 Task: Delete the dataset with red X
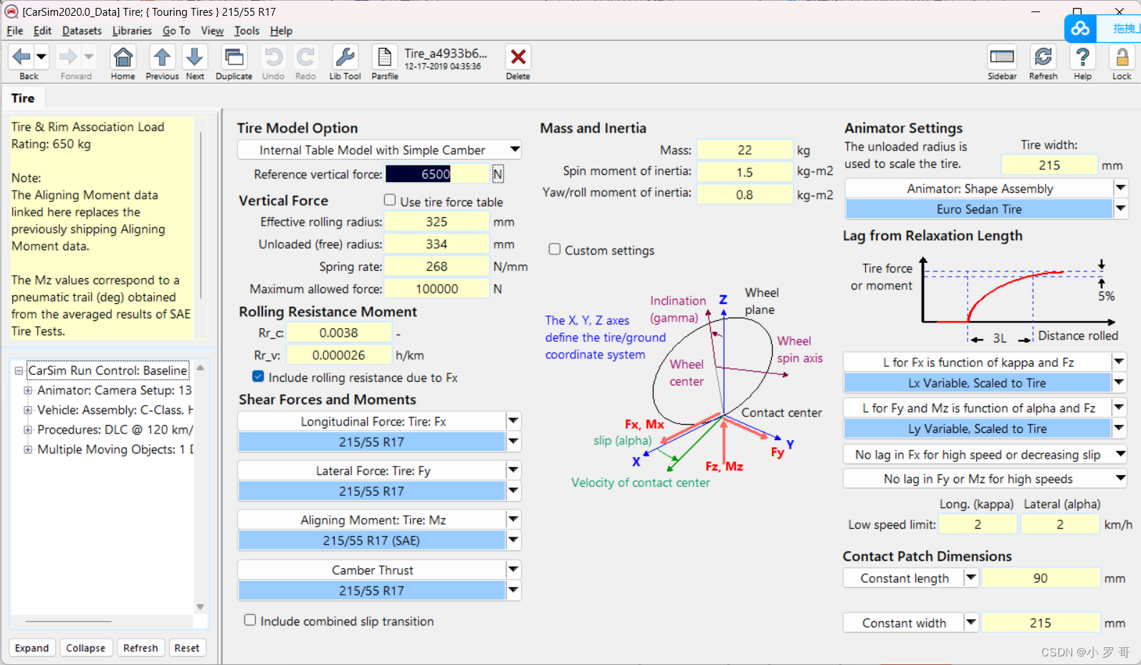(518, 57)
